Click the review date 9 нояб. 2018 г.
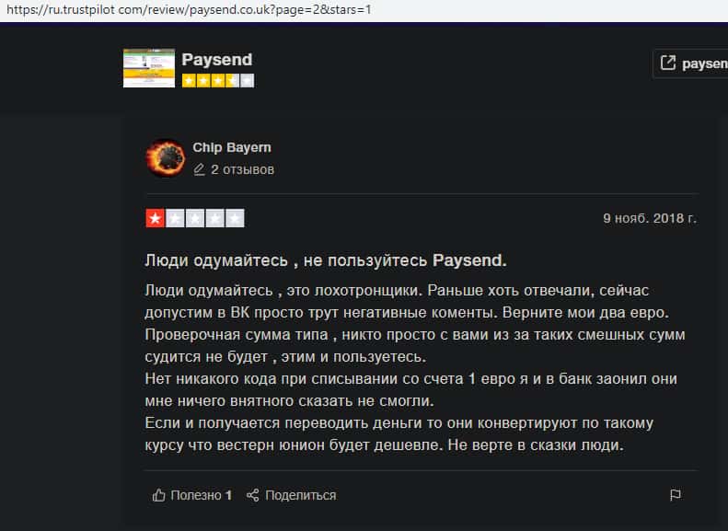The width and height of the screenshot is (728, 531). 650,218
